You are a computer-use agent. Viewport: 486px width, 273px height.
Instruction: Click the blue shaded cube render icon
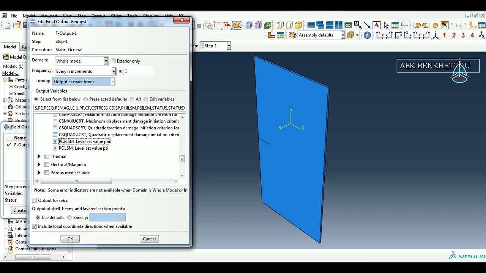tap(249, 25)
